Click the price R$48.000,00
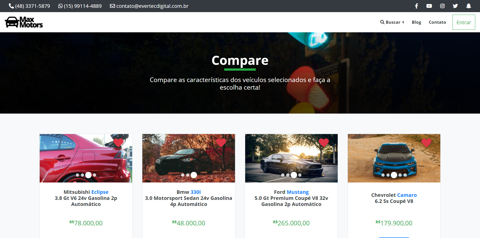480x238 pixels. click(189, 223)
